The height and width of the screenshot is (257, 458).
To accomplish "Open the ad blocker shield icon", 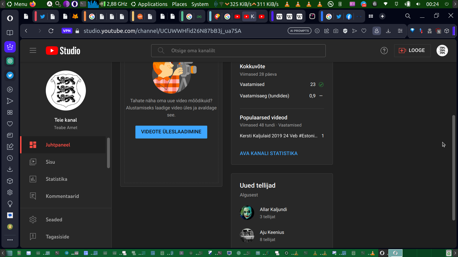I will [345, 31].
